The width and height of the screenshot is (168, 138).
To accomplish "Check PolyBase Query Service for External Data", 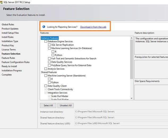I will point(49,65).
